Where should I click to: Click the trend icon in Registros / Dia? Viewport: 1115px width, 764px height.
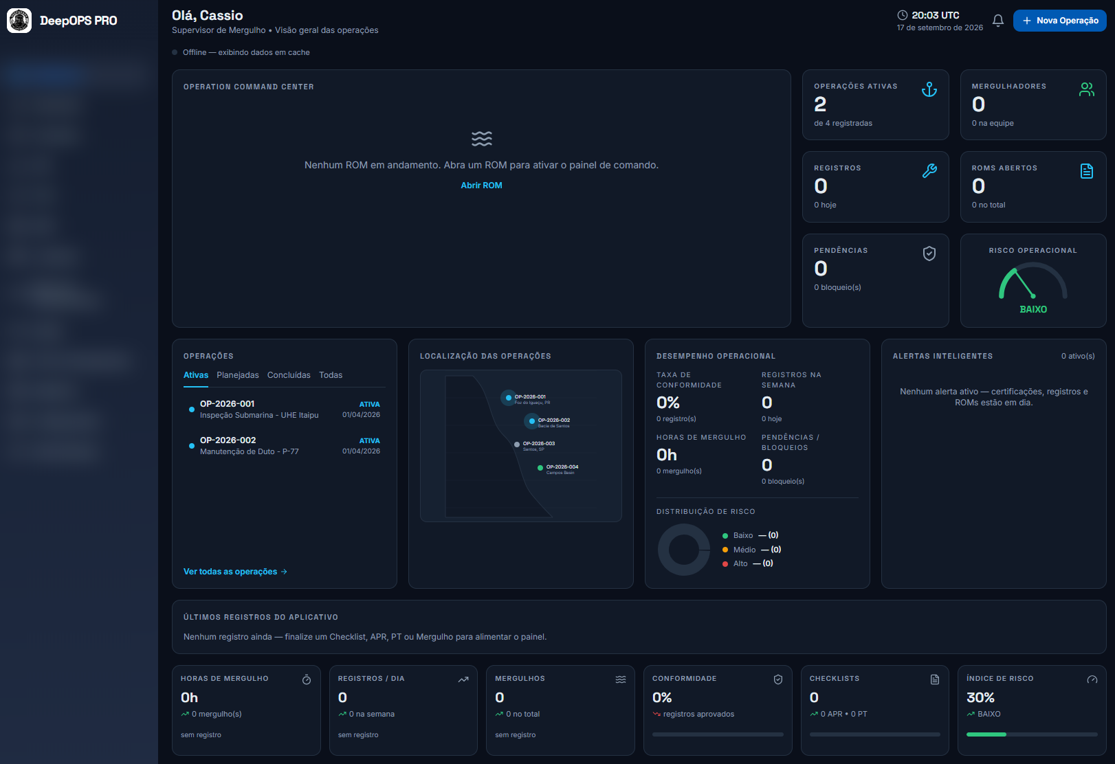(x=463, y=679)
